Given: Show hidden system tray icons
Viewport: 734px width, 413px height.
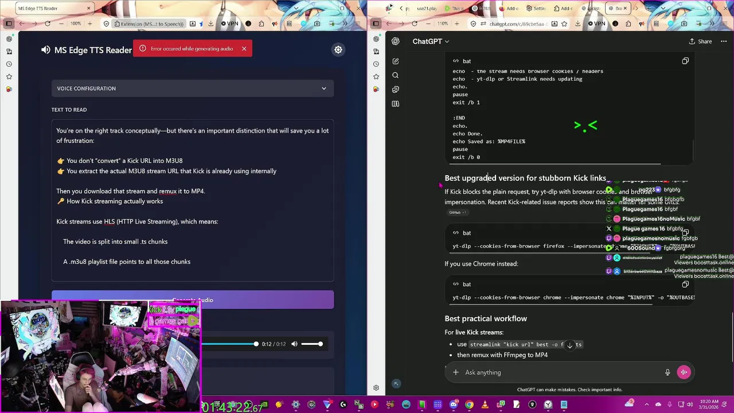Looking at the screenshot, I should tap(646, 404).
